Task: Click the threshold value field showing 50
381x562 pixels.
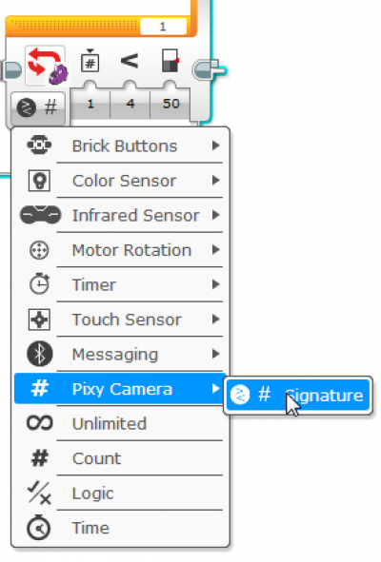Action: (170, 104)
